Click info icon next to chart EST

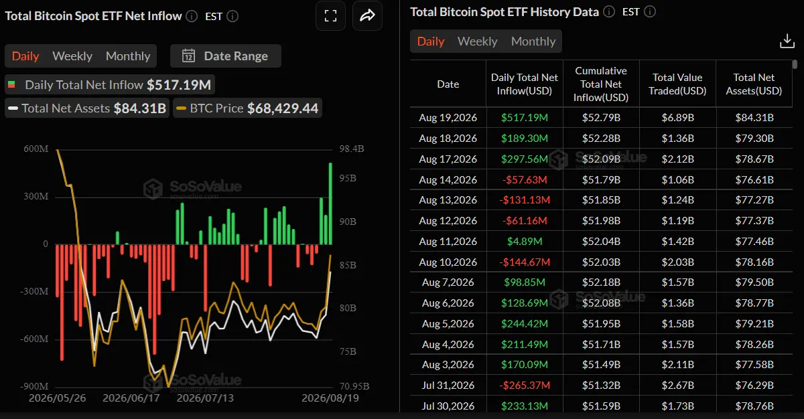[232, 16]
